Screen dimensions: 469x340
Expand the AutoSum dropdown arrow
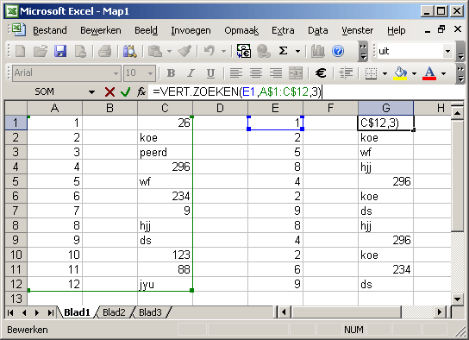[x=297, y=51]
